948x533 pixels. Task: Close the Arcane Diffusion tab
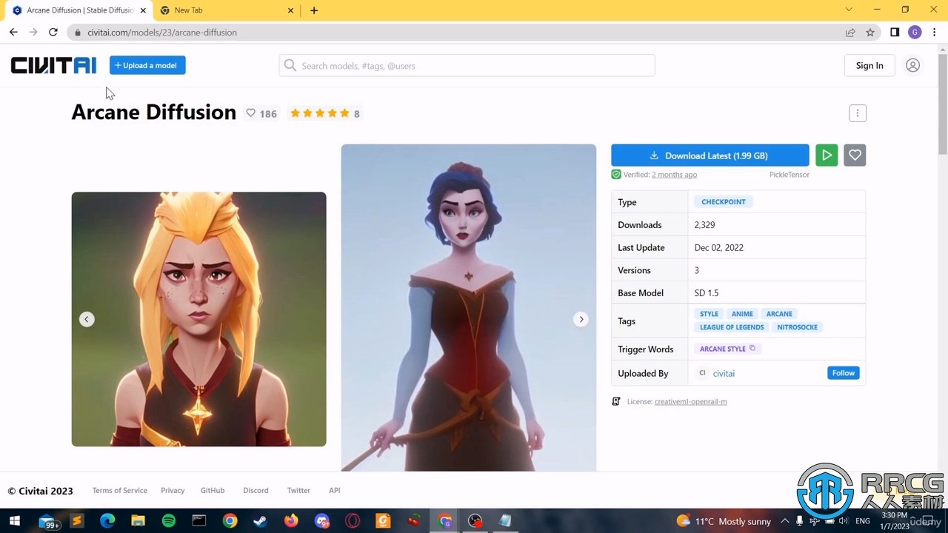click(x=143, y=10)
